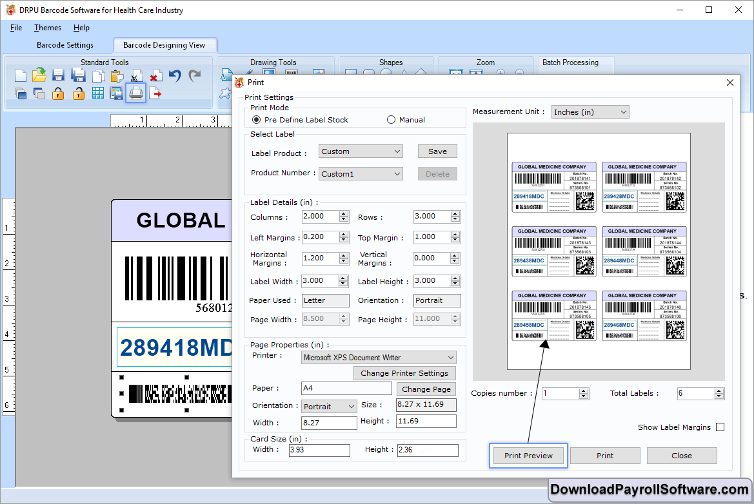The width and height of the screenshot is (754, 504).
Task: Click the GLOBAL heading on the canvas label
Action: click(x=181, y=220)
